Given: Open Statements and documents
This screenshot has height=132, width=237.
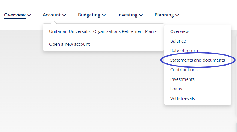Looking at the screenshot, I should pyautogui.click(x=197, y=60).
